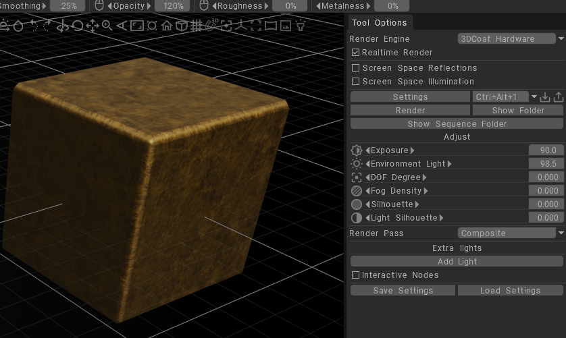Check the Interactive Nodes checkbox

(356, 275)
